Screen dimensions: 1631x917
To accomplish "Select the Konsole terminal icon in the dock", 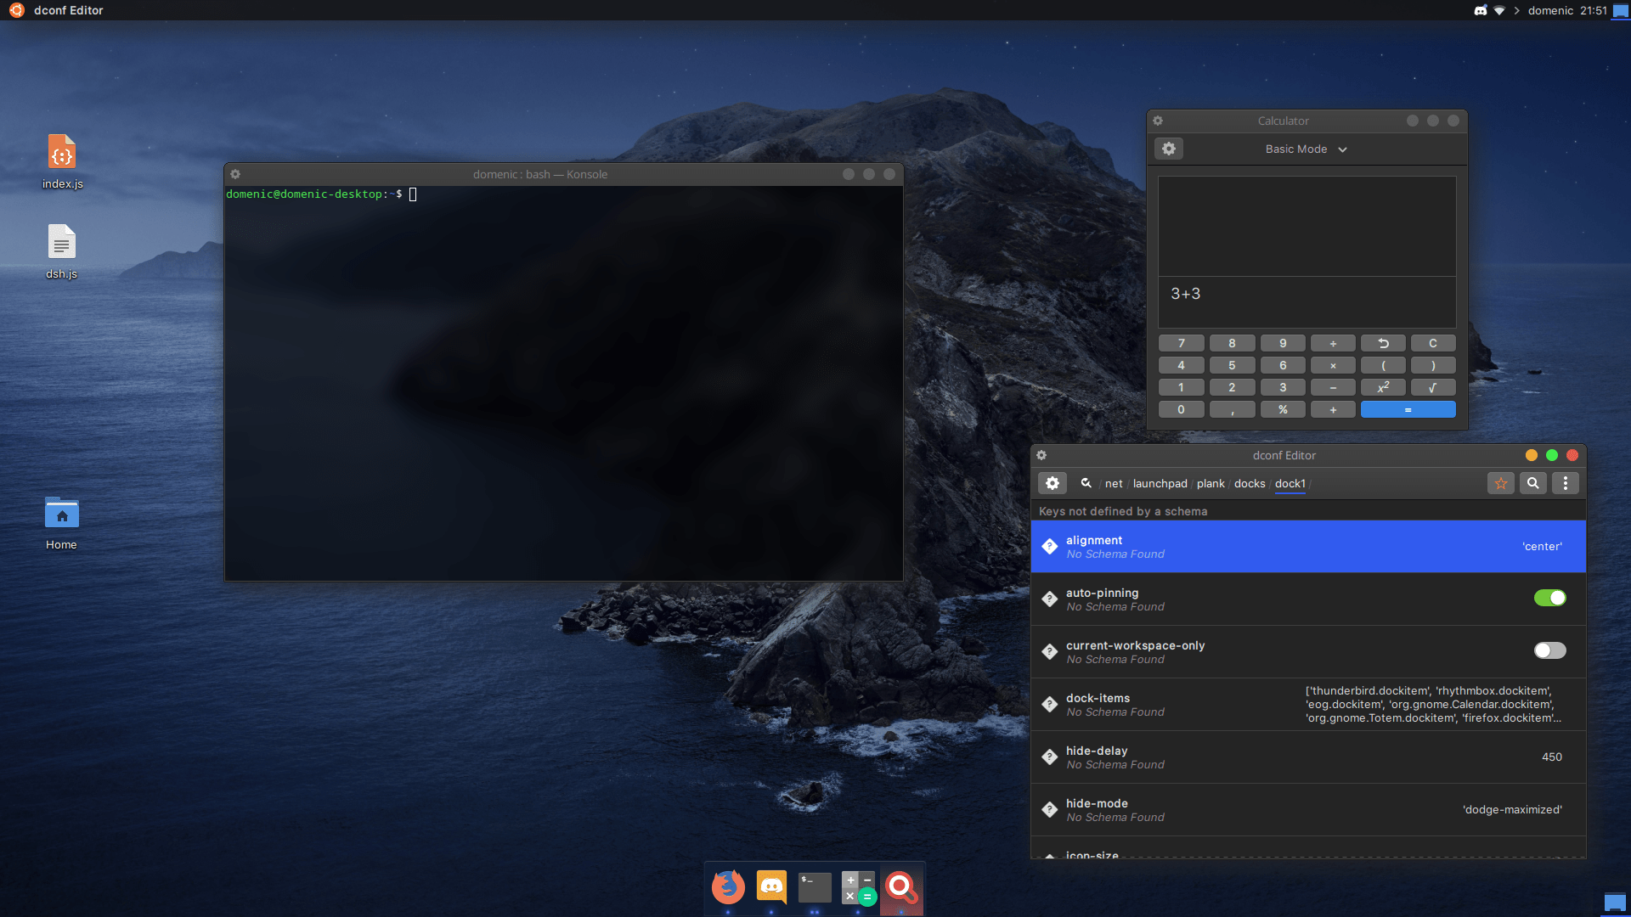I will (x=815, y=886).
